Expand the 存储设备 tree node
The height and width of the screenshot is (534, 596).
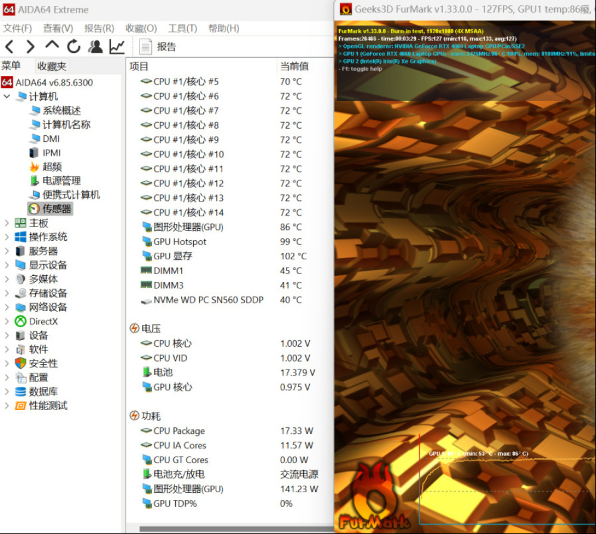point(7,293)
